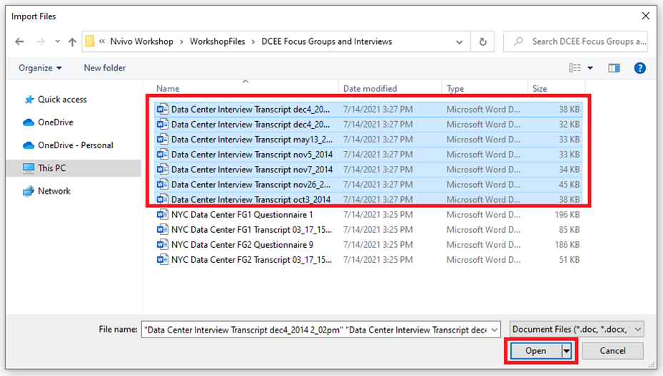
Task: Click Word icon of oct3_2014 transcript
Action: coord(163,199)
